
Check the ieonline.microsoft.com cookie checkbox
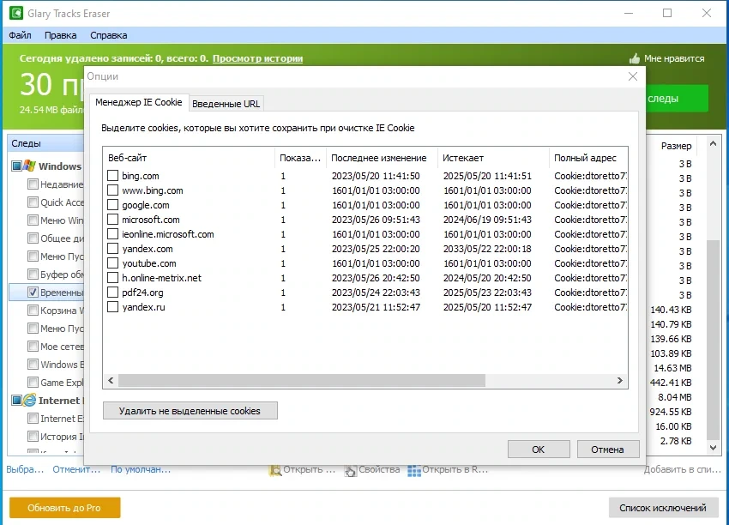tap(112, 234)
